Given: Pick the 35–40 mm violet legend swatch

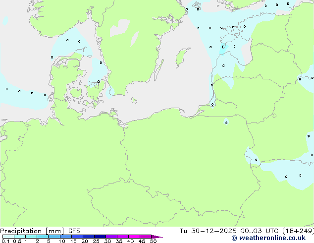Looking at the screenshot, I should click(123, 237).
